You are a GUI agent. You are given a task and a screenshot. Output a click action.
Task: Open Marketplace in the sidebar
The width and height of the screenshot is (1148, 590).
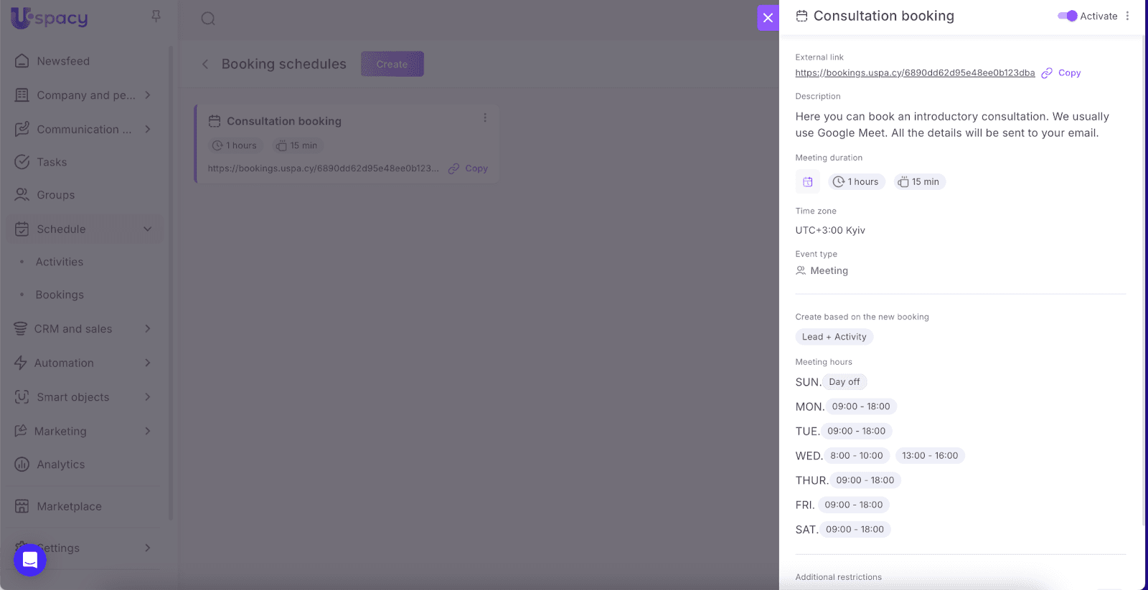[70, 506]
